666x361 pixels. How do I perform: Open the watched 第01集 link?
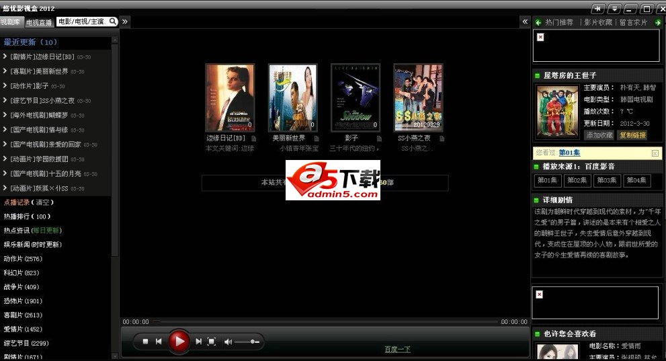570,153
